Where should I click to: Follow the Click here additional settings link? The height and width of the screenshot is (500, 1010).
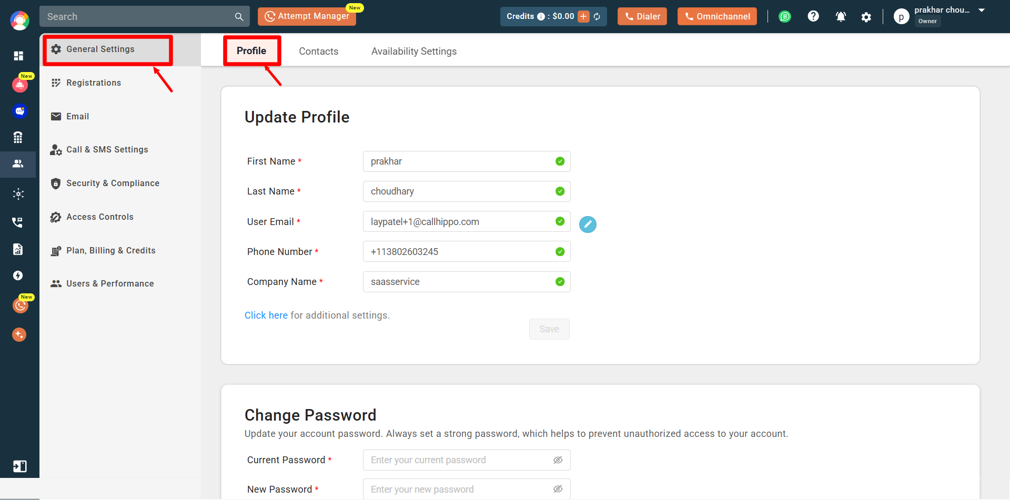(266, 315)
